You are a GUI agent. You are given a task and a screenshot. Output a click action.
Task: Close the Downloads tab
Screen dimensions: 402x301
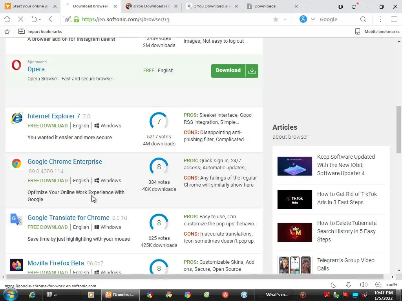click(x=296, y=6)
